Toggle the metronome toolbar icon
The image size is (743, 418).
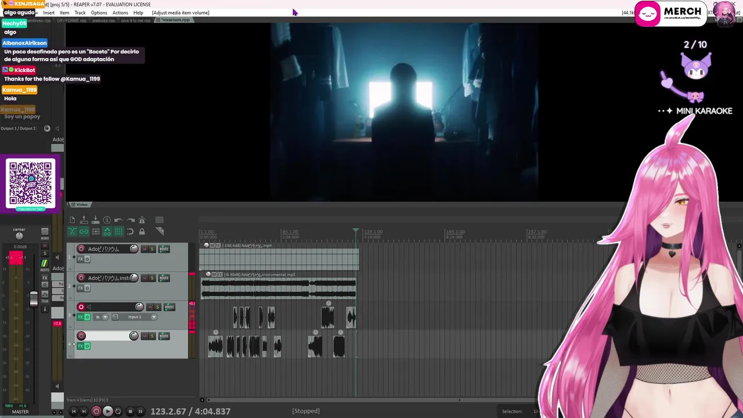click(142, 220)
